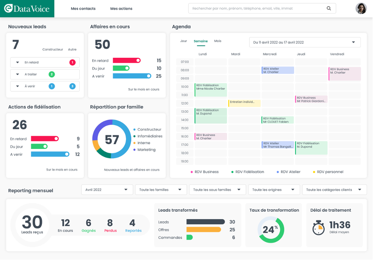Click the Reportés count in reporting
The image size is (373, 260).
133,226
